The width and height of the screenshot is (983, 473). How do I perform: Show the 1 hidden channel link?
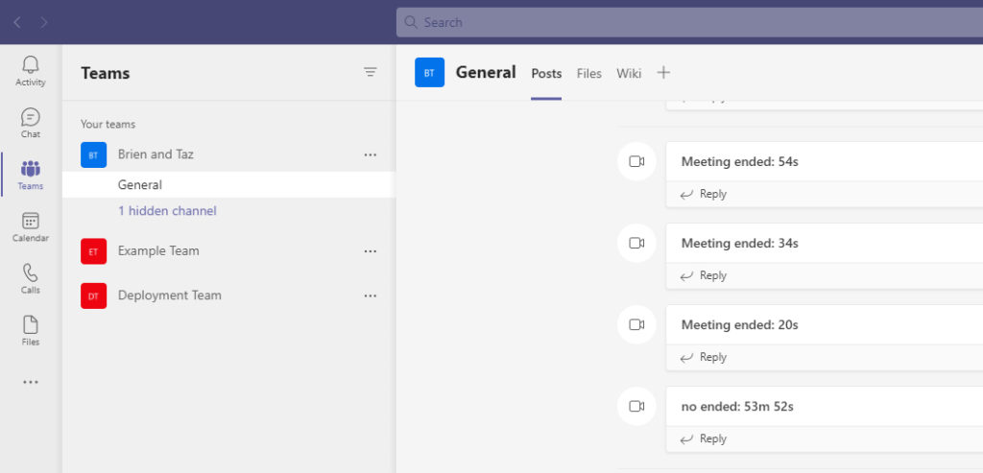[167, 211]
